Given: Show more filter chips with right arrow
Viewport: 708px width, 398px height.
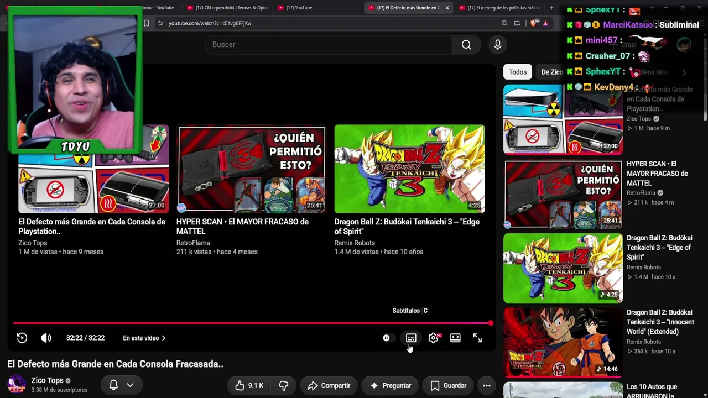Looking at the screenshot, I should [x=684, y=72].
